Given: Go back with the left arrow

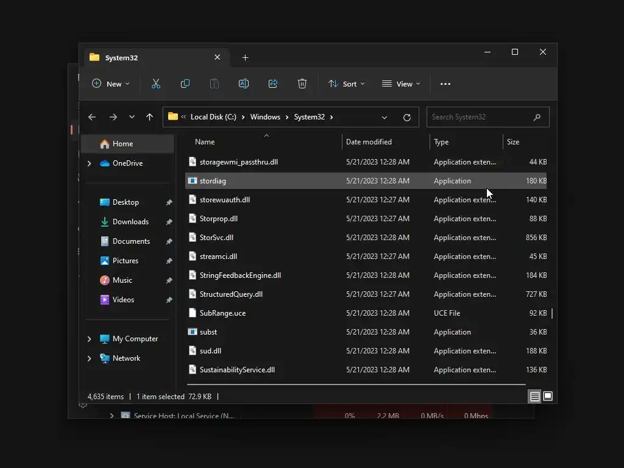Looking at the screenshot, I should pos(92,117).
